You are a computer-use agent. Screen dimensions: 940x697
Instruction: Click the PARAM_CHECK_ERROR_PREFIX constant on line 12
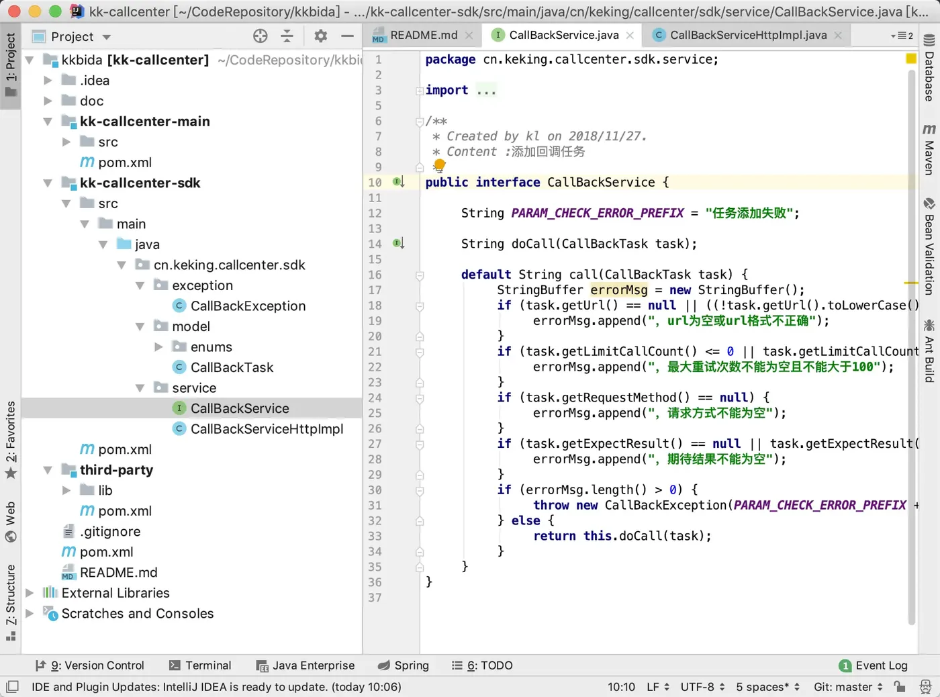tap(598, 213)
